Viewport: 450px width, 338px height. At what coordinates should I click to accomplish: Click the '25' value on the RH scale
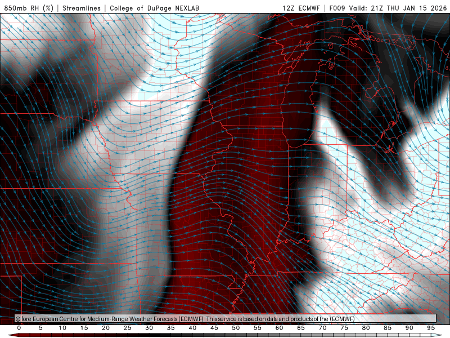click(128, 328)
